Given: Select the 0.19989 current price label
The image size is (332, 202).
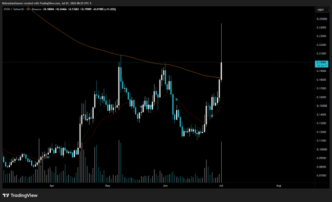Looking at the screenshot, I should pyautogui.click(x=322, y=64).
